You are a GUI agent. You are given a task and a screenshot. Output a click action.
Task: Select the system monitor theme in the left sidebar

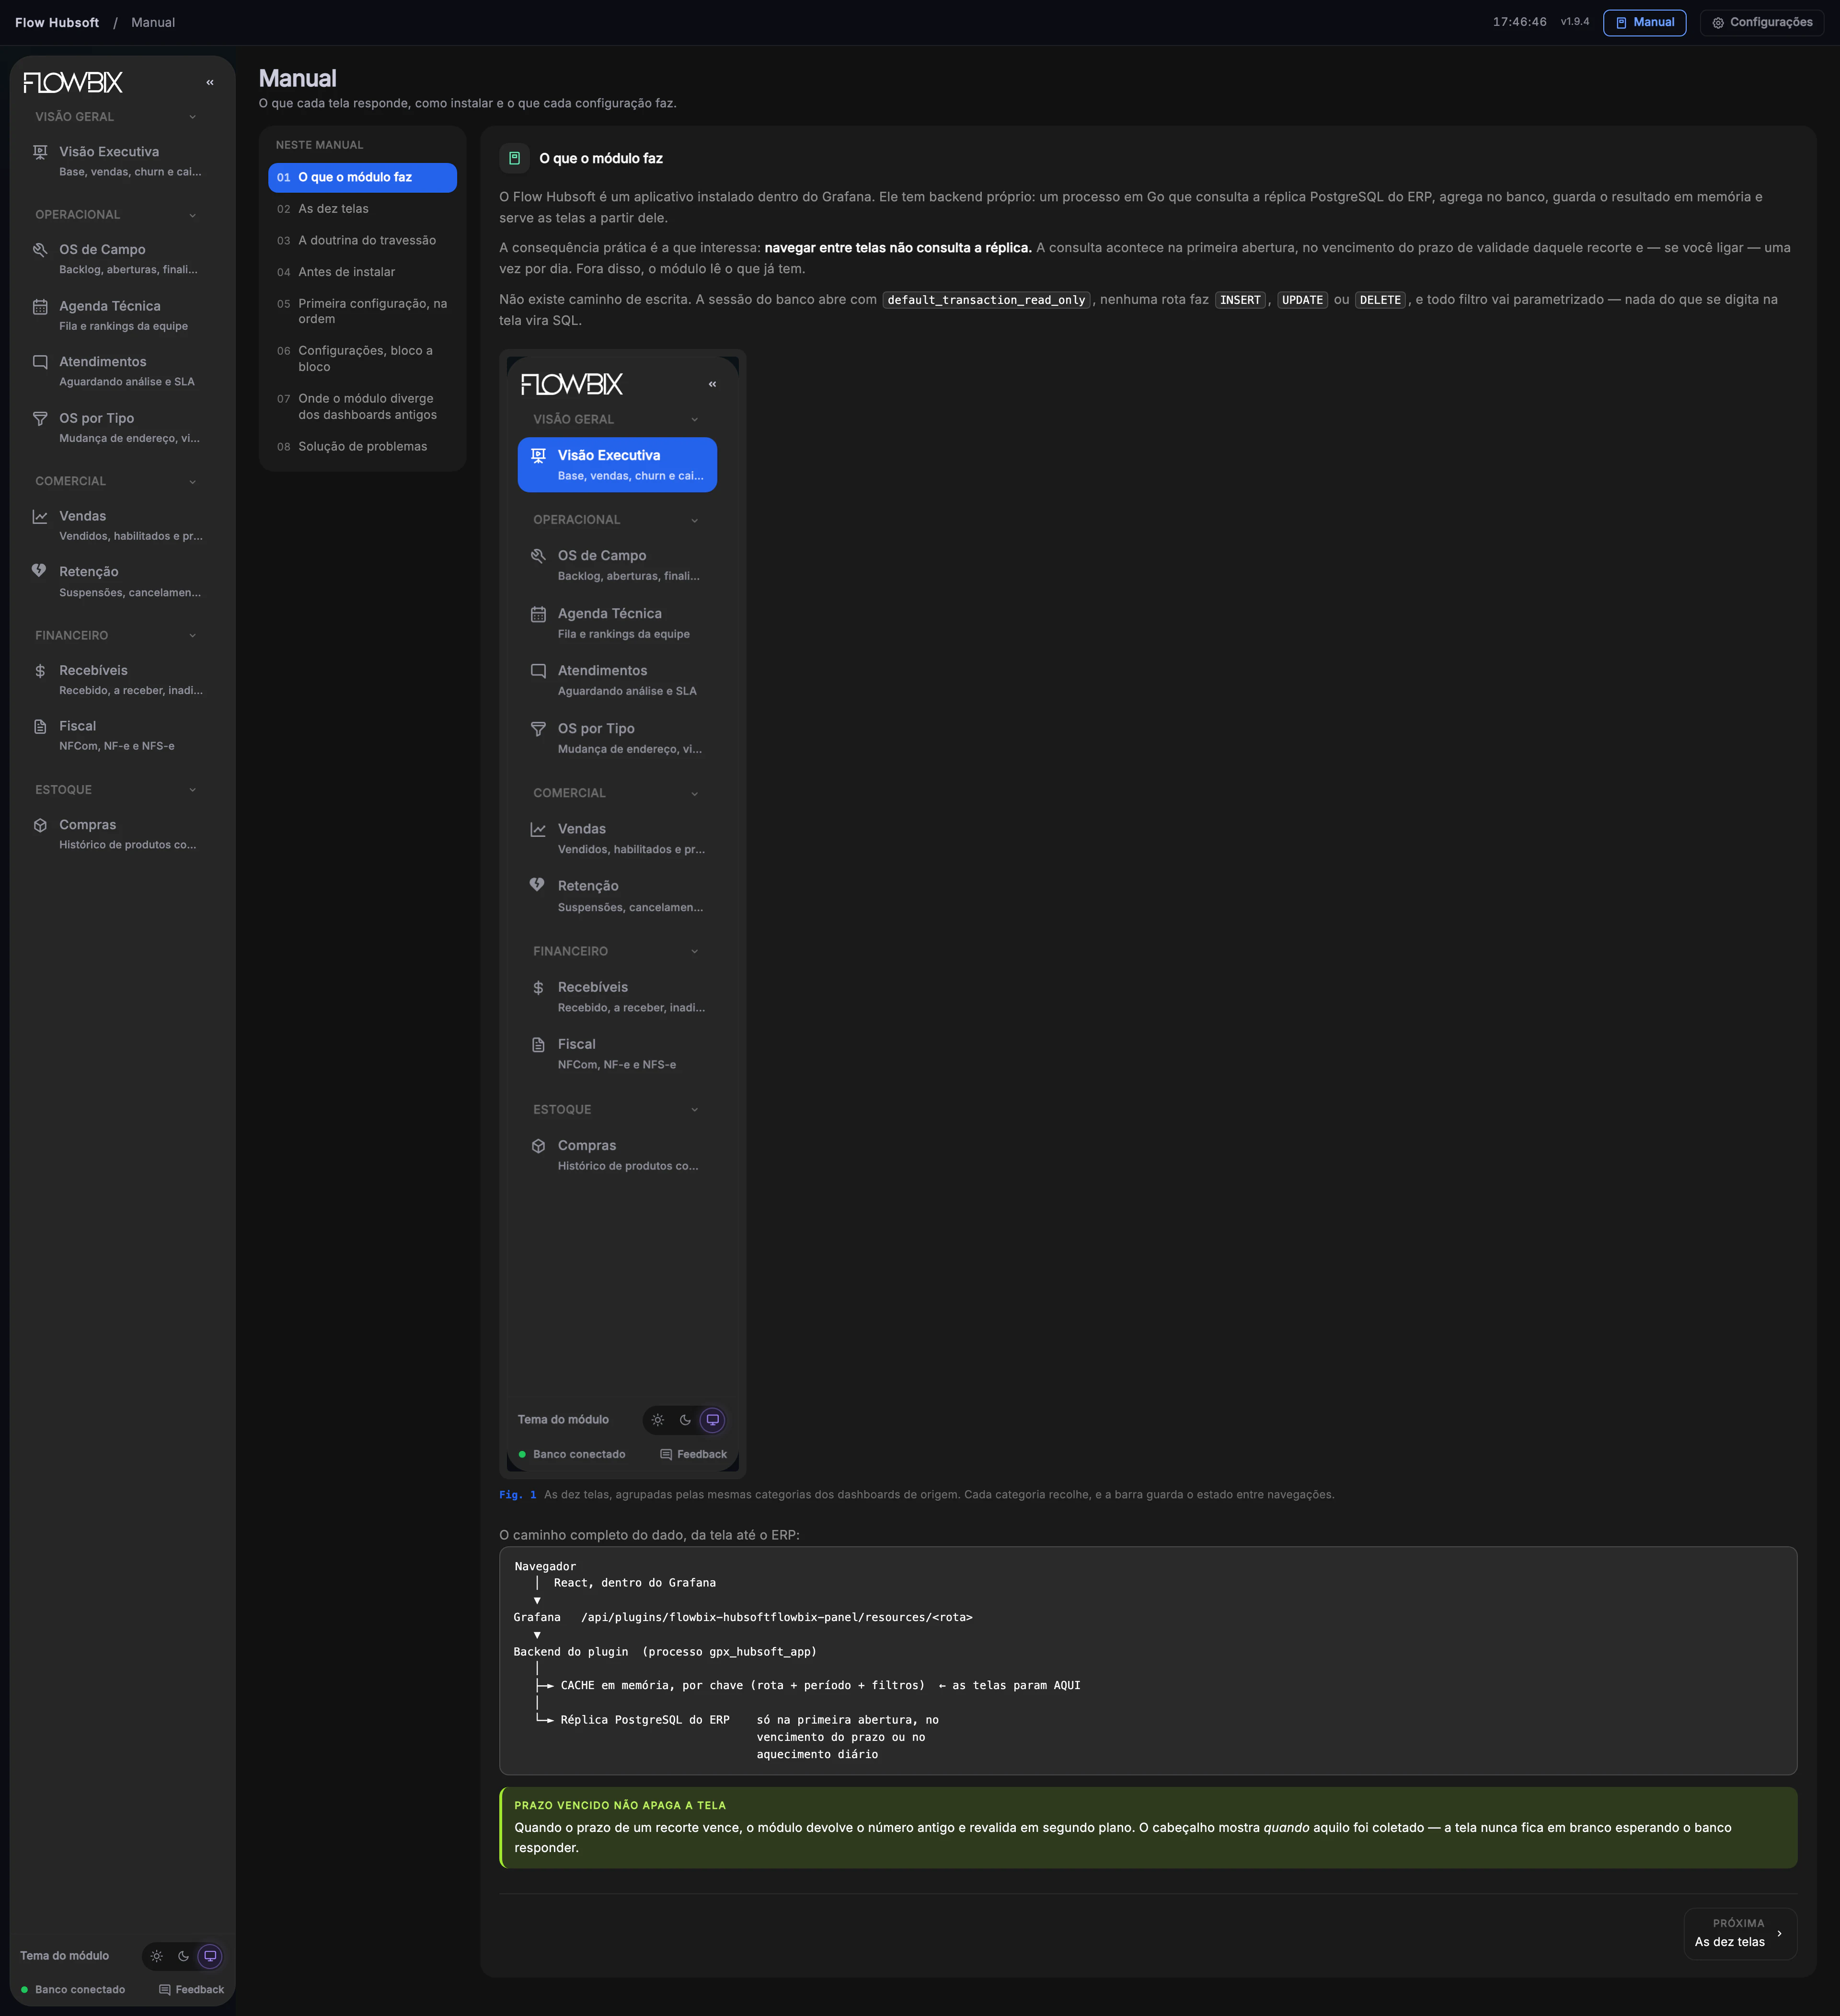pyautogui.click(x=210, y=1956)
